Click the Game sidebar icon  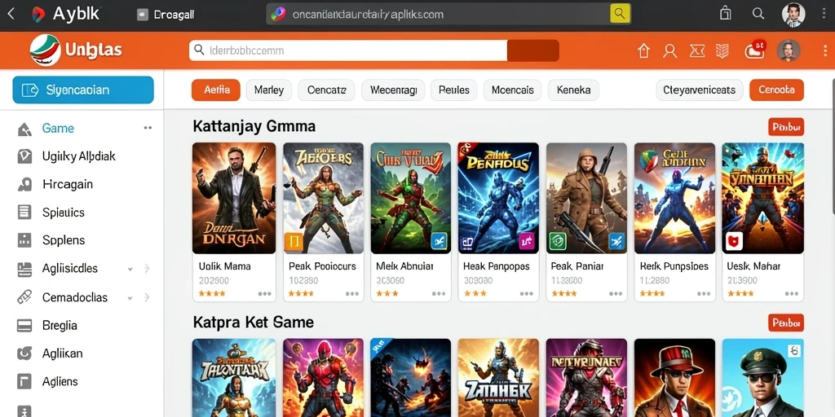click(24, 129)
